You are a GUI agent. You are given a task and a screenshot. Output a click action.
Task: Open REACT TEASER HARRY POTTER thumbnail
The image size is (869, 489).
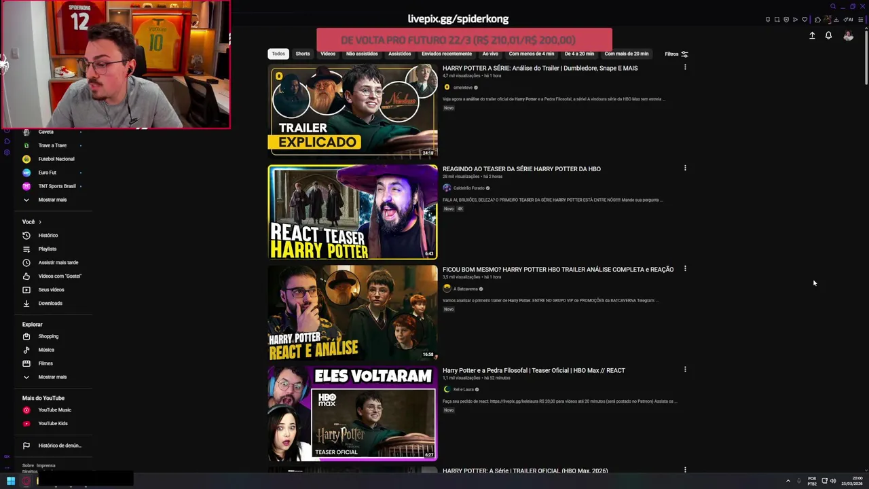pos(352,212)
